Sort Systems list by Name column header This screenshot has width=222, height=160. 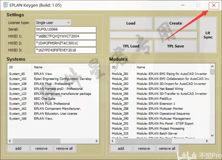point(65,67)
